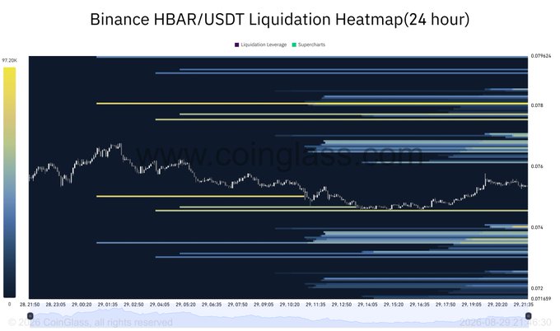Click the 29, 06:35 time axis label
This screenshot has width=560, height=331.
[x=212, y=305]
